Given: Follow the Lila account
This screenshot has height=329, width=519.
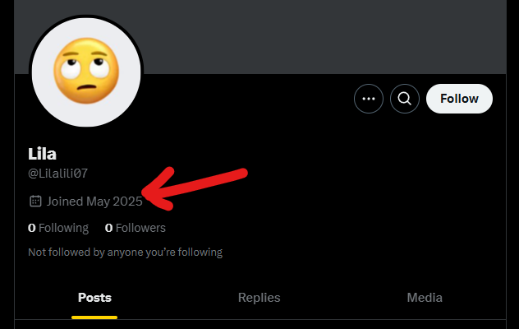Looking at the screenshot, I should pos(459,99).
